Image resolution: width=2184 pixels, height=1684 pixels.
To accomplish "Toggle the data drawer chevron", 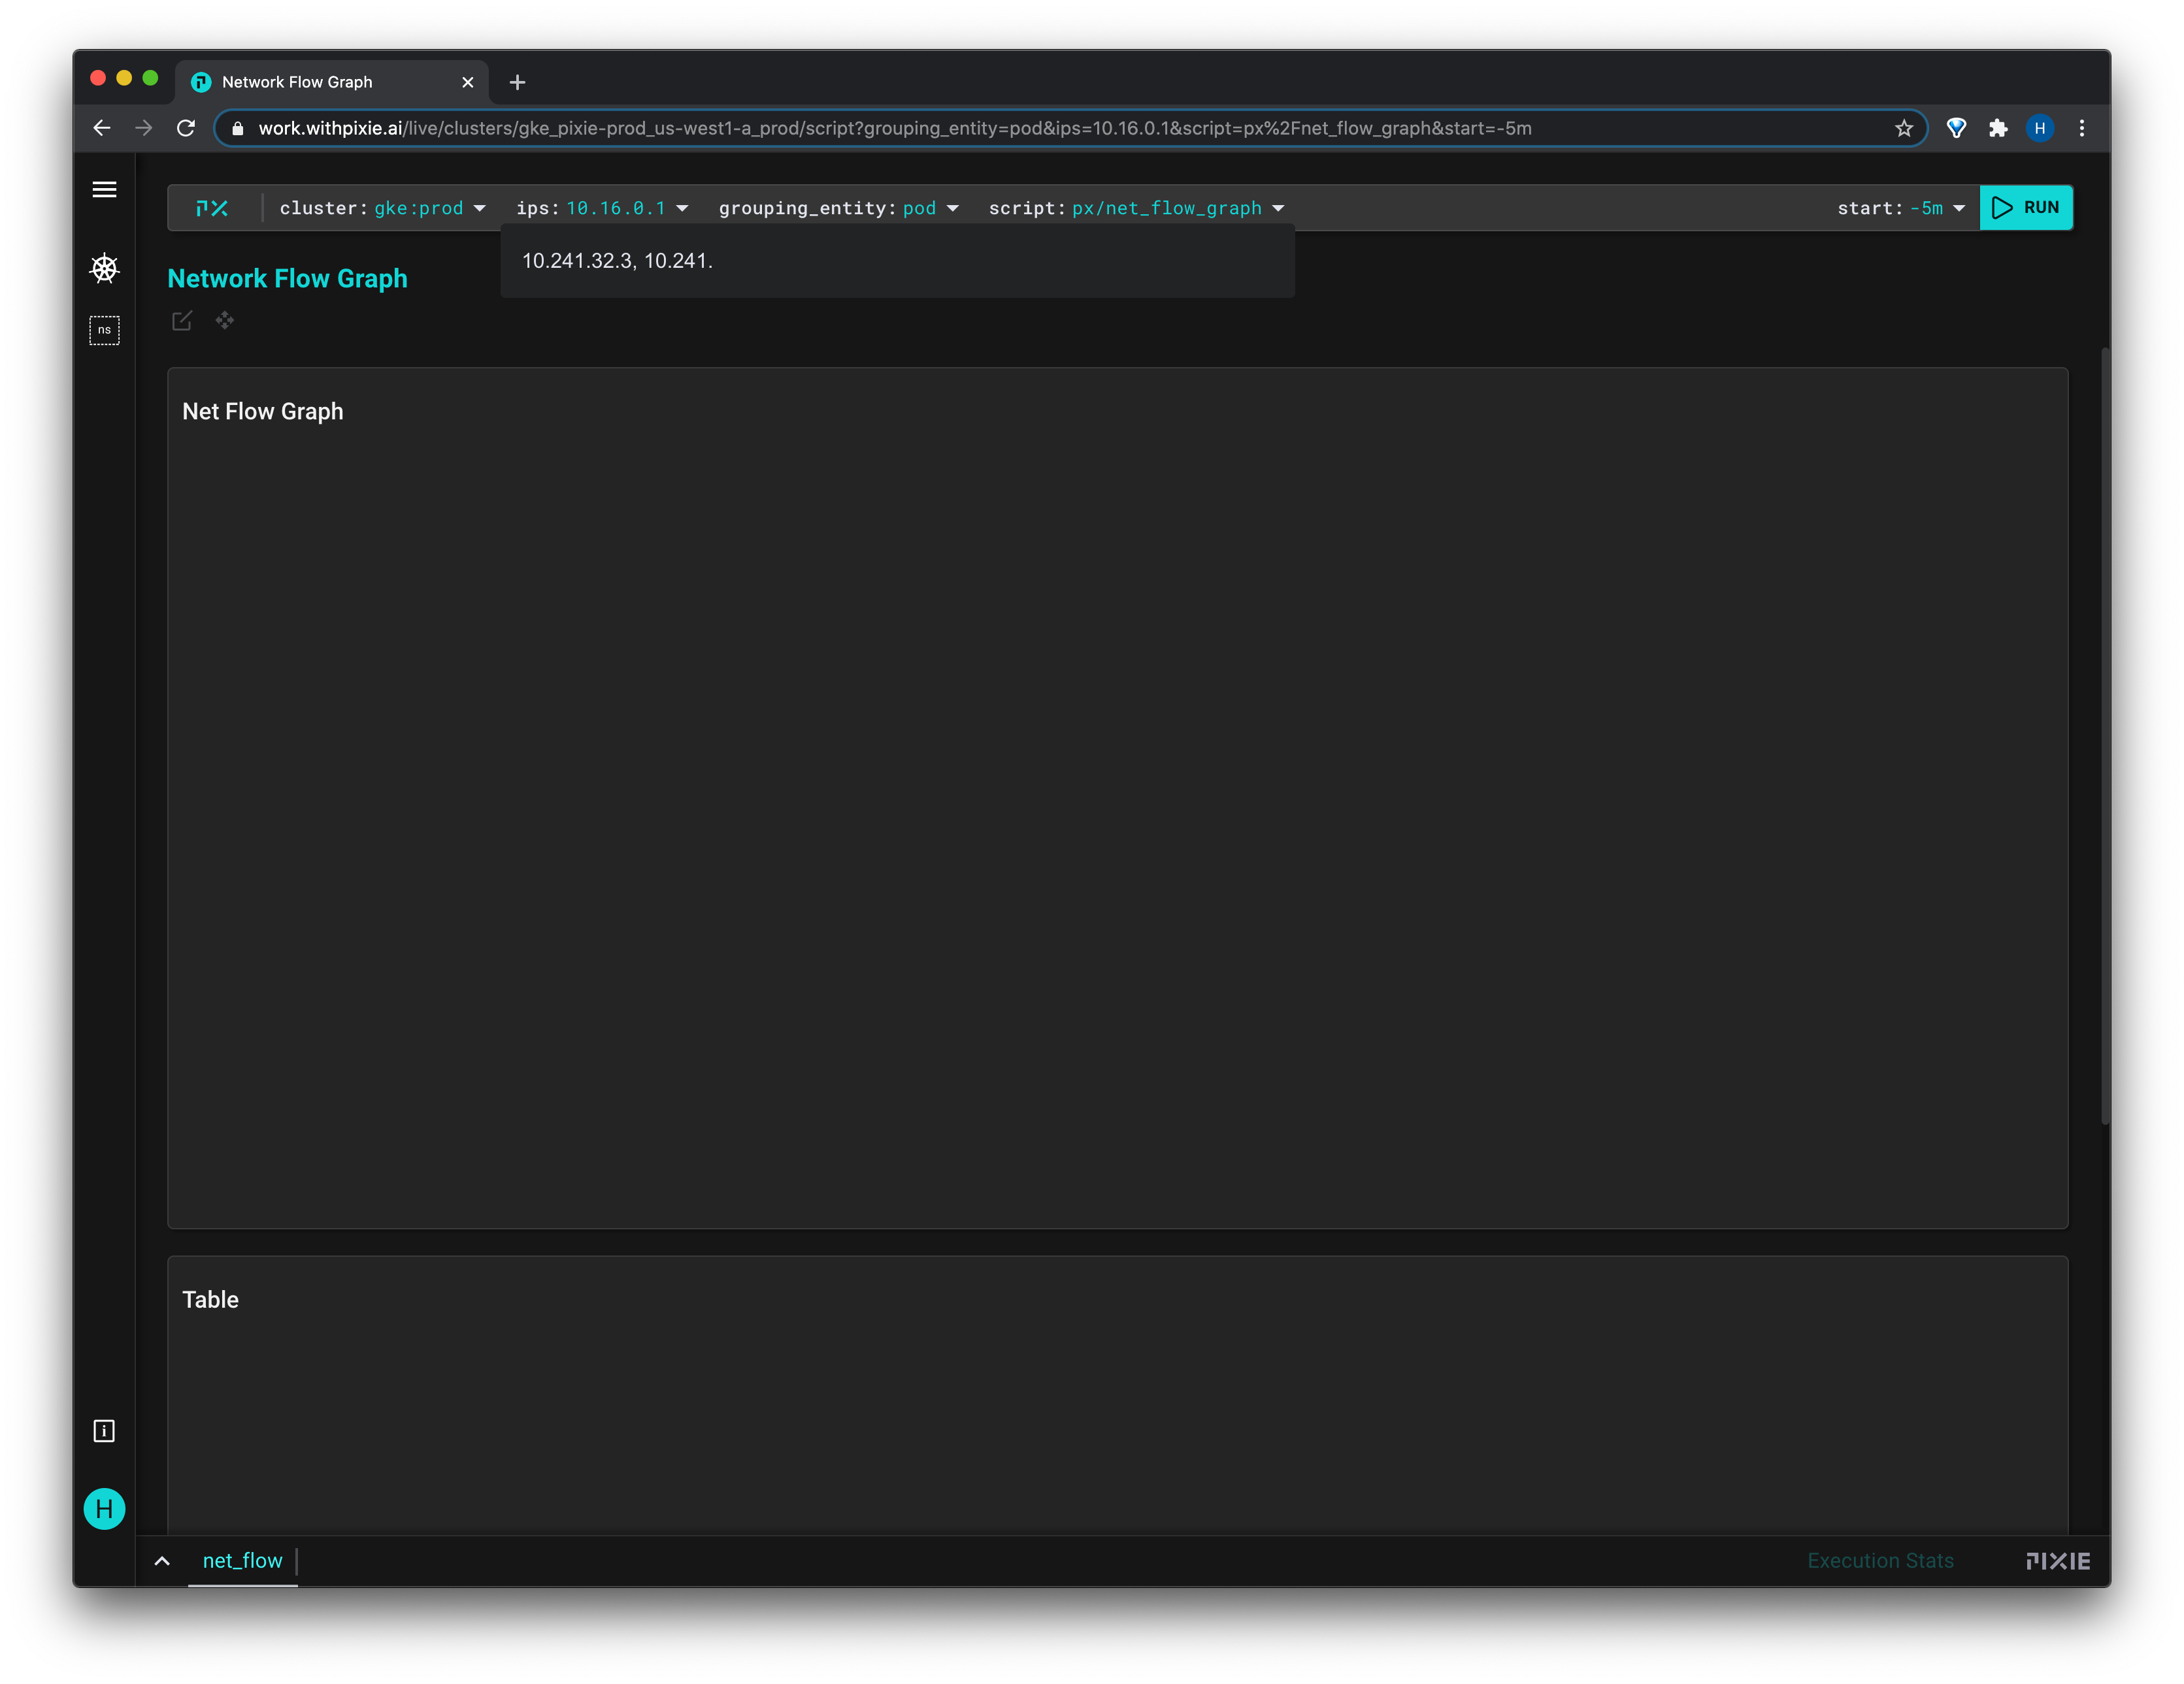I will (x=162, y=1561).
